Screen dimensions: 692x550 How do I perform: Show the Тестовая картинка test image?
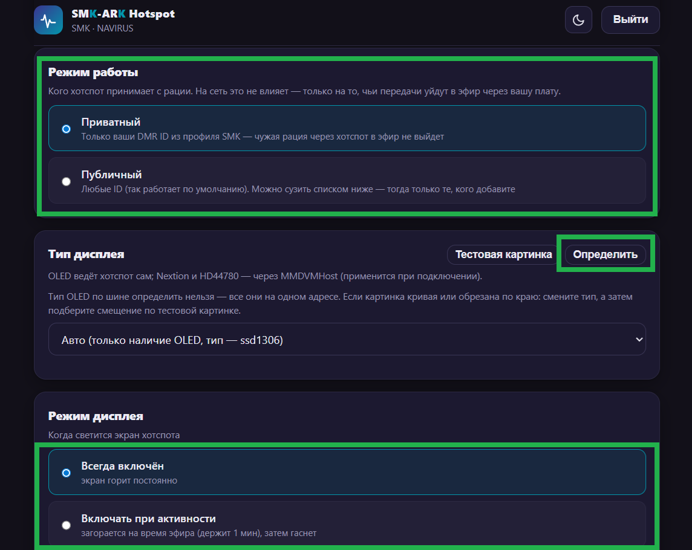click(x=503, y=254)
